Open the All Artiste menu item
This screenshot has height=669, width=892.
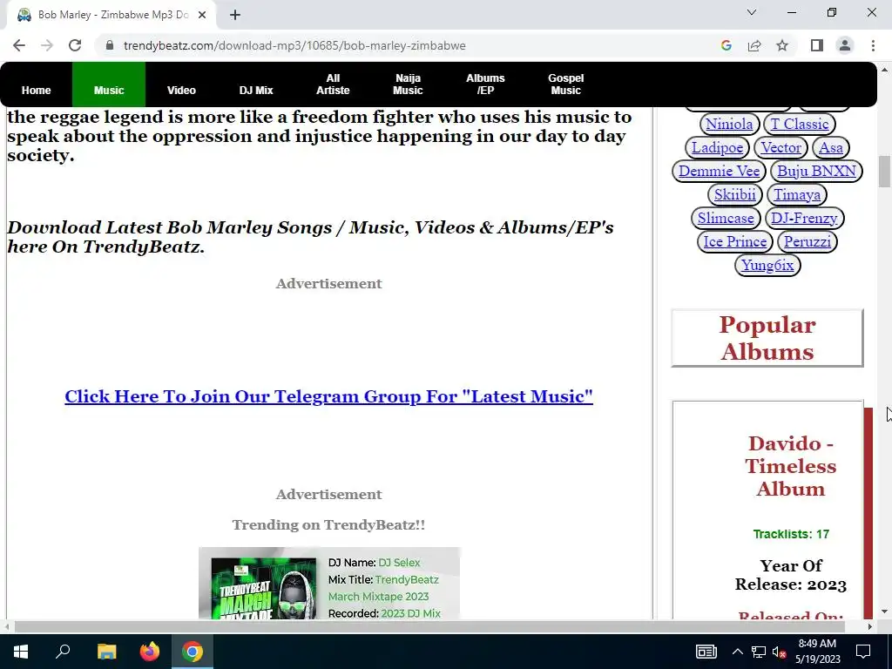(333, 84)
